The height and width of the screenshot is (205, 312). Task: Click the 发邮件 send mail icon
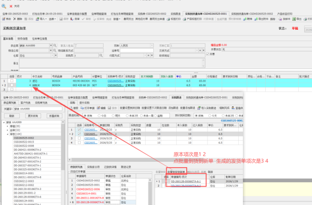point(280,19)
